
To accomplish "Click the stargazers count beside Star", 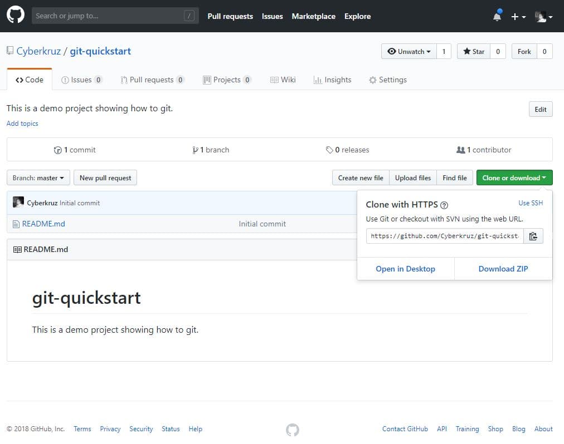I will tap(498, 51).
